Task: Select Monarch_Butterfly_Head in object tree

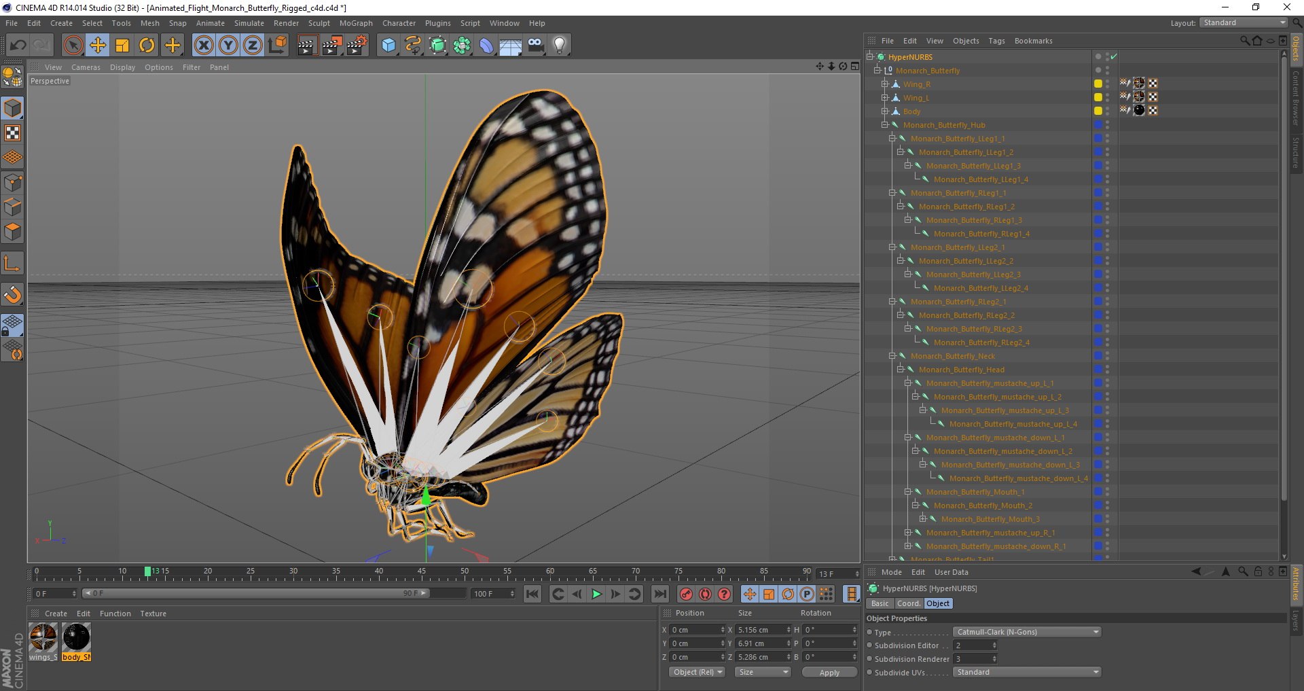Action: tap(962, 370)
